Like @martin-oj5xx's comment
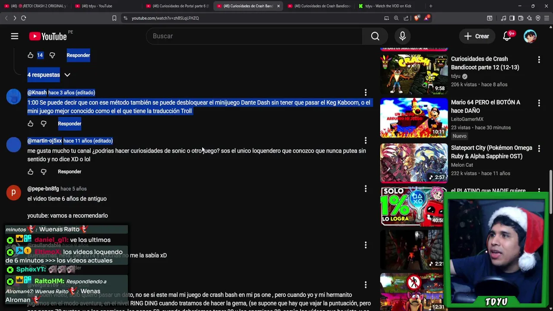The height and width of the screenshot is (311, 553). pos(30,171)
